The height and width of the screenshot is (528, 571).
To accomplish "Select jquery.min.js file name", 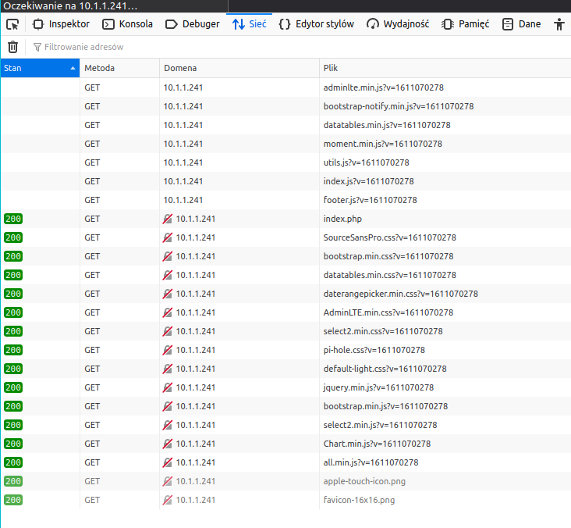I will click(379, 387).
